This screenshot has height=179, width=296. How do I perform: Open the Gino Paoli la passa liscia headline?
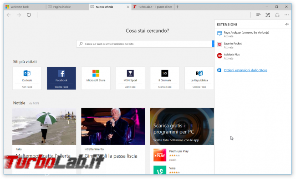click(x=111, y=156)
